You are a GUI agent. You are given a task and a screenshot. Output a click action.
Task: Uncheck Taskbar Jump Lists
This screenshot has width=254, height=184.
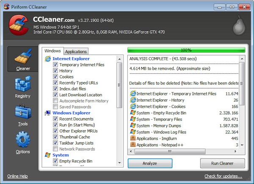coord(55,143)
